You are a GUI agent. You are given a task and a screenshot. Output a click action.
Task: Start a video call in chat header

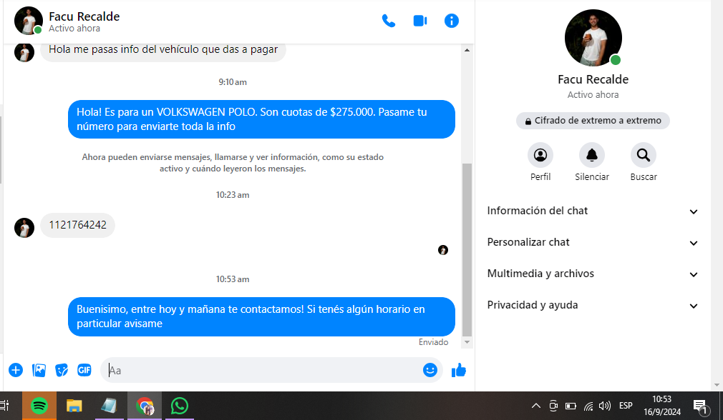pos(420,21)
